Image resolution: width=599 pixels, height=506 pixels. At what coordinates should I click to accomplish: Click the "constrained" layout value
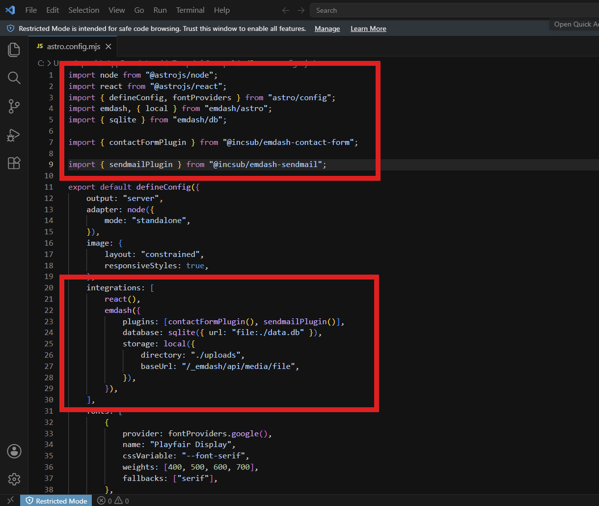coord(170,254)
